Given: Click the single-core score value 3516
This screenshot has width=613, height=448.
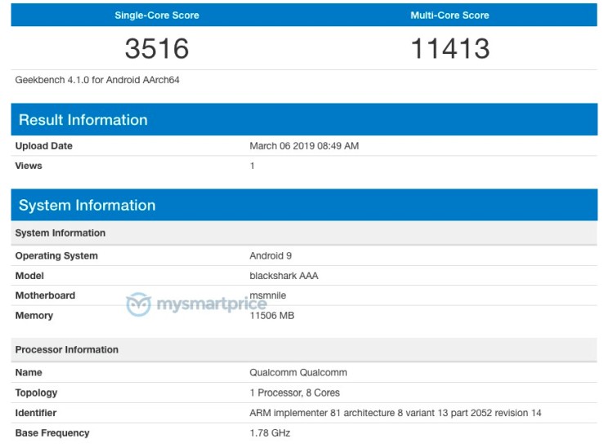Looking at the screenshot, I should point(157,49).
